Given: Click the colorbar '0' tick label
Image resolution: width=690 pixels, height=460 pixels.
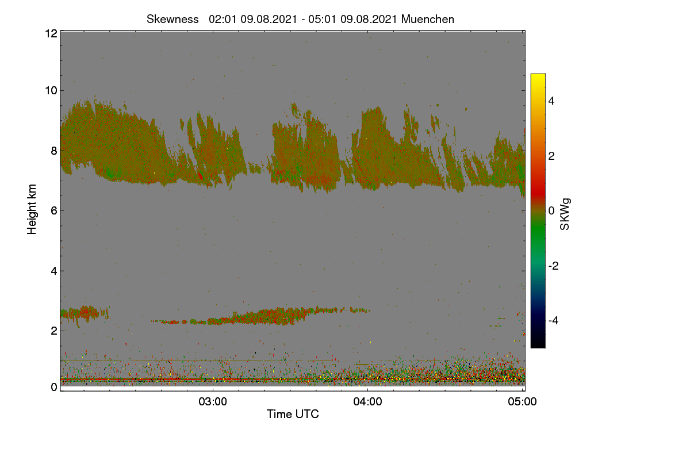Looking at the screenshot, I should point(551,210).
